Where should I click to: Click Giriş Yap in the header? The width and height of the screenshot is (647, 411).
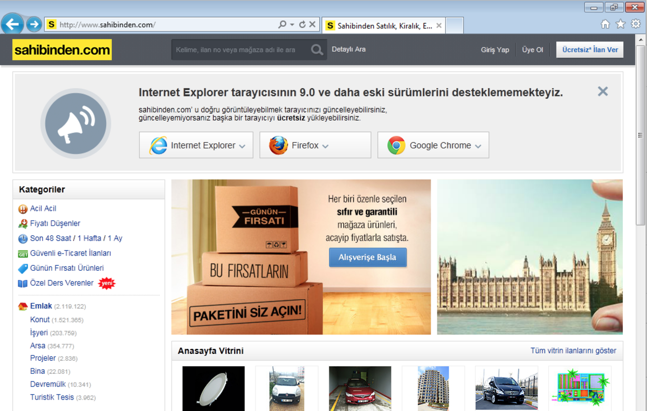point(495,50)
